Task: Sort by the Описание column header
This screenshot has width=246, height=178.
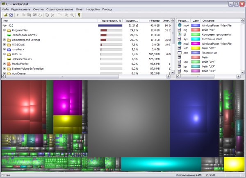Action: tap(221, 21)
